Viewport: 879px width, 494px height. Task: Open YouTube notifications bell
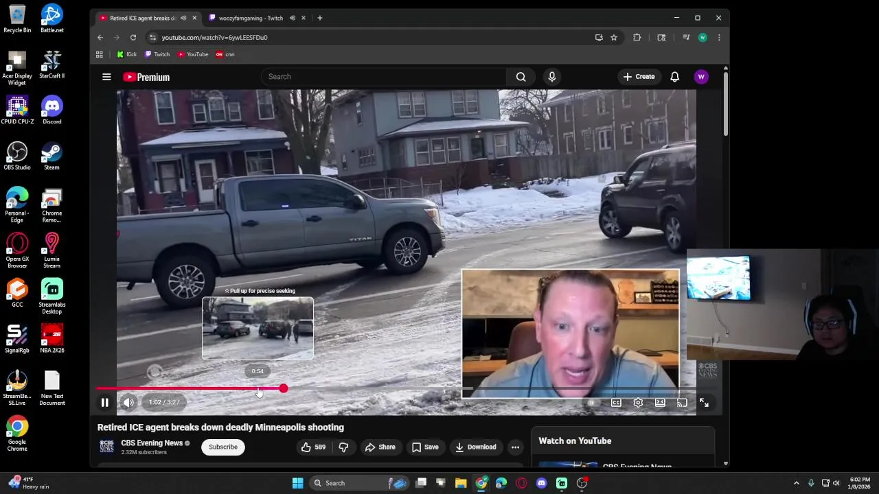(x=675, y=77)
